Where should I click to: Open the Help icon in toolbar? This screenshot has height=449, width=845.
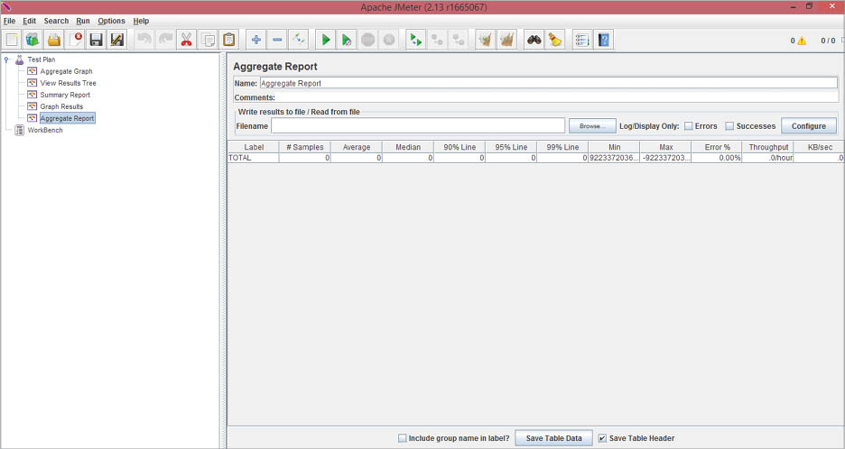pos(604,40)
